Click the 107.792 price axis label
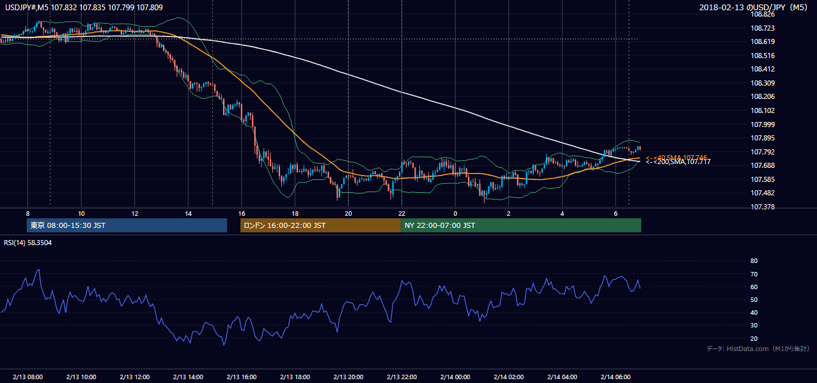 [763, 152]
